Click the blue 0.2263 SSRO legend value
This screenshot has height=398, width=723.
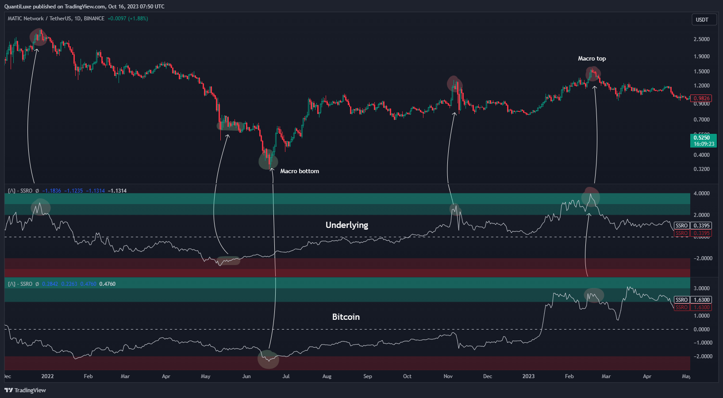pyautogui.click(x=69, y=284)
